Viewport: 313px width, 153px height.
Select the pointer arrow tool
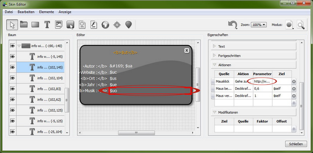[x=12, y=25]
